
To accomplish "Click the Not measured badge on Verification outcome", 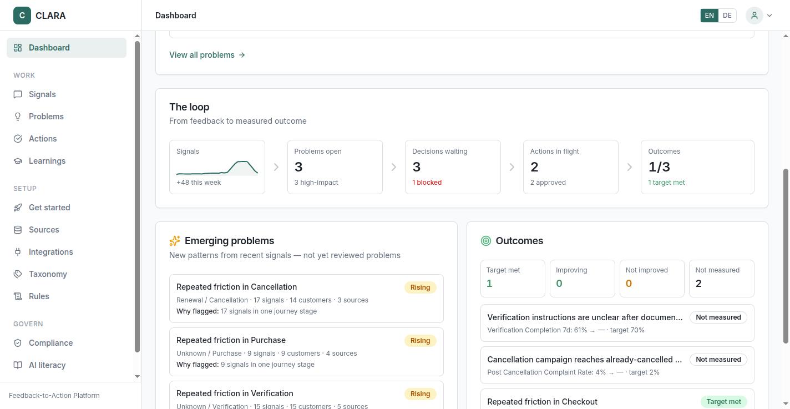I will 718,317.
